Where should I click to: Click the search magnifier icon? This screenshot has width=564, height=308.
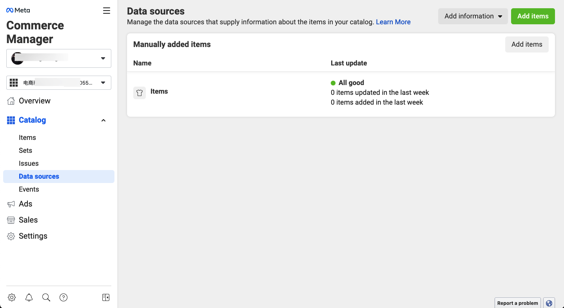(x=46, y=297)
